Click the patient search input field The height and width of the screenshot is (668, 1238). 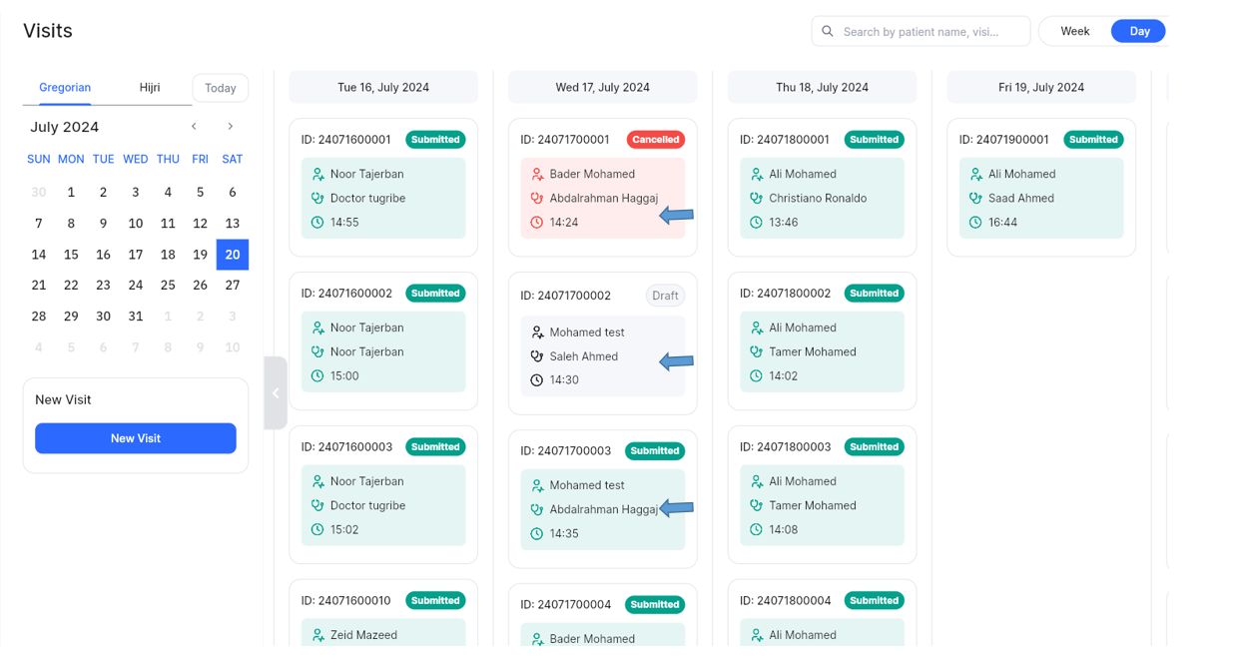tap(930, 32)
